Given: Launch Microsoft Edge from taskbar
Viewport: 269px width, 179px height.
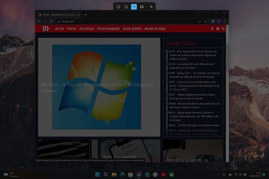Looking at the screenshot, I should click(x=122, y=175).
